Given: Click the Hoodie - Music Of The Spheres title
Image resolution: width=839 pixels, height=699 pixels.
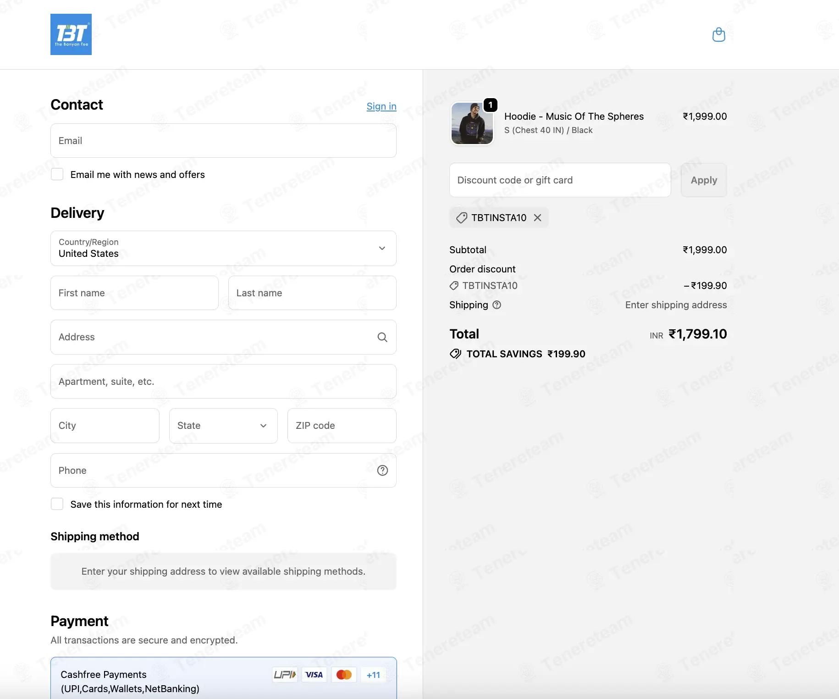Looking at the screenshot, I should coord(574,116).
